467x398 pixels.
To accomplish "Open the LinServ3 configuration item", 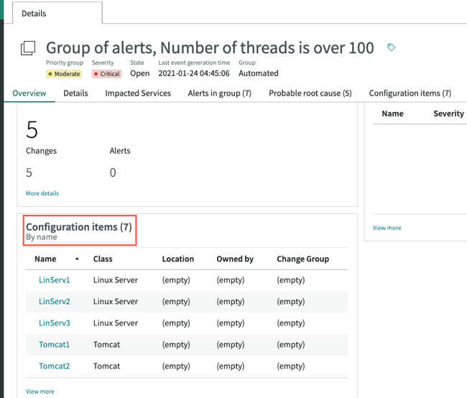I will (x=54, y=323).
